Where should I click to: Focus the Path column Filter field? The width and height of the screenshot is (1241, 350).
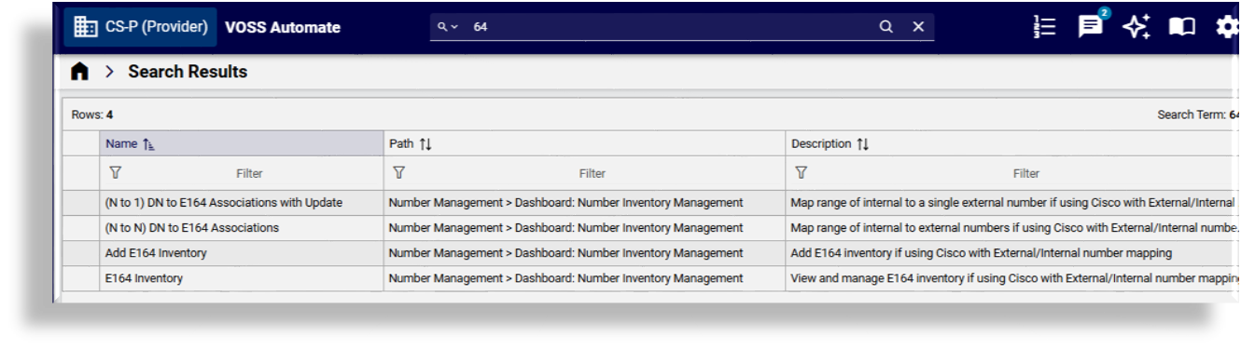click(x=592, y=173)
